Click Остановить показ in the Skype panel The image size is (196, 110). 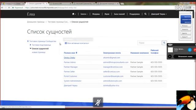[185, 57]
